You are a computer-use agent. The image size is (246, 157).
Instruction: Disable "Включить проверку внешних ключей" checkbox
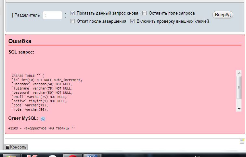point(133,21)
